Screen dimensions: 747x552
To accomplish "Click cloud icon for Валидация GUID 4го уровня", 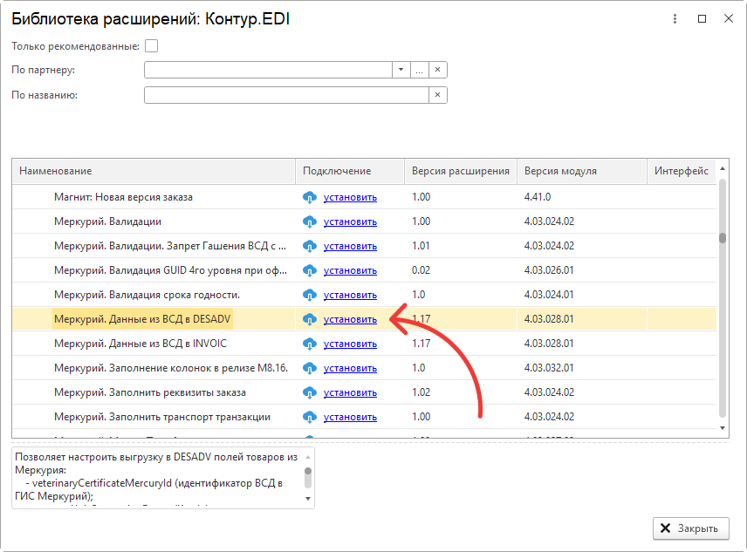I will [x=310, y=270].
